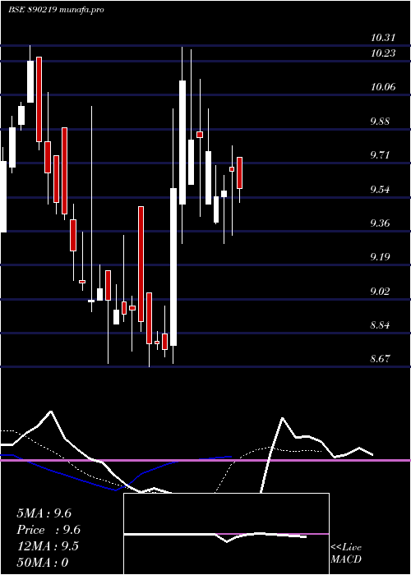Select the '12MA : 9.5' indicator text

(48, 546)
